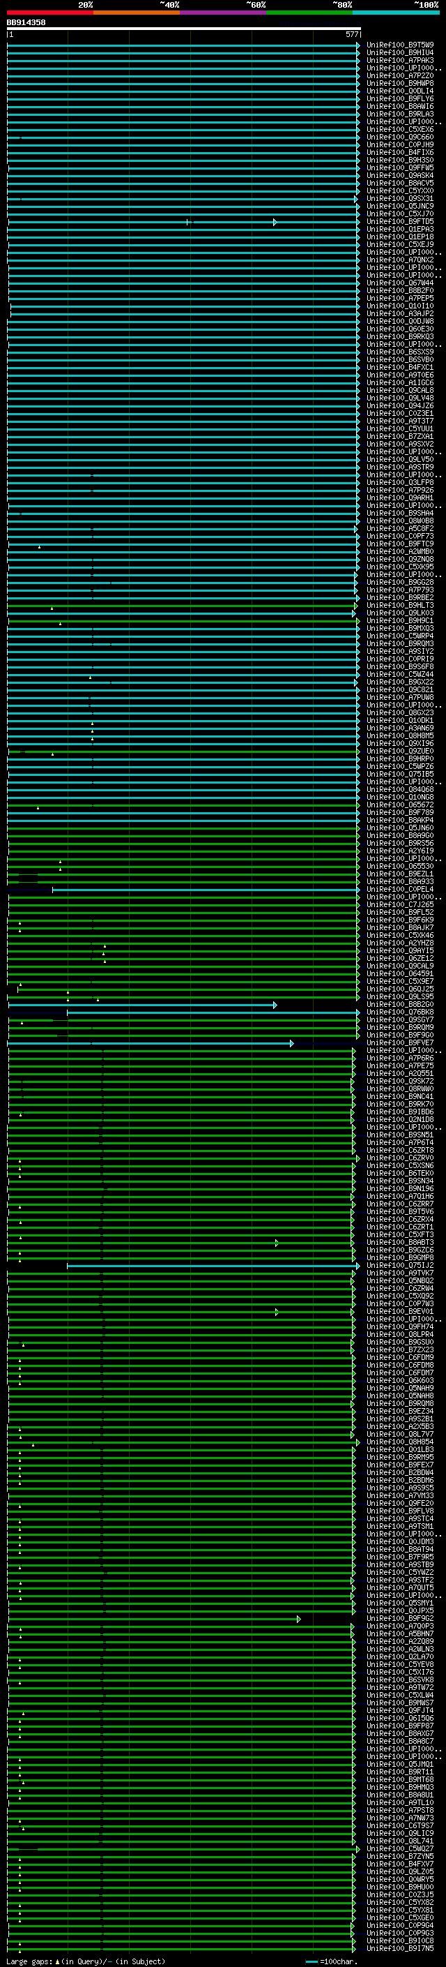Click label UniRef100_C5XEX6
446x1967 pixels.
tap(400, 129)
